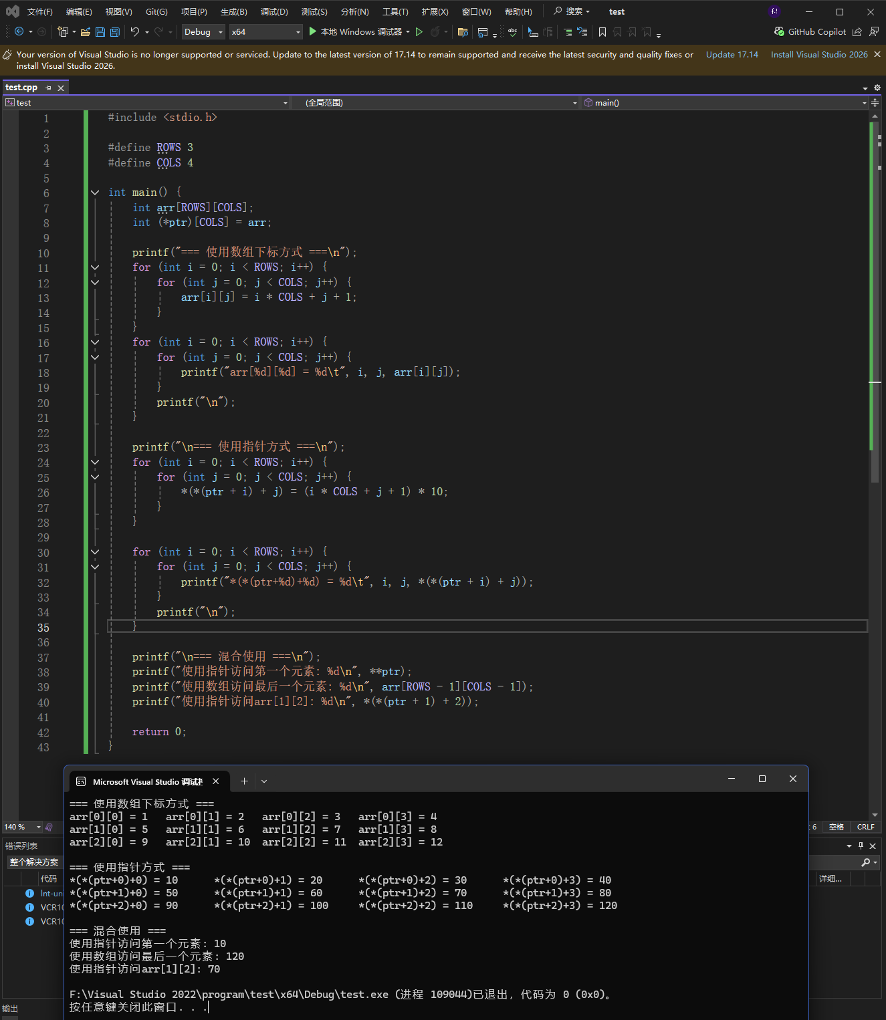Toggle a bookmark with the bookmark icon
The width and height of the screenshot is (886, 1020).
(x=602, y=31)
